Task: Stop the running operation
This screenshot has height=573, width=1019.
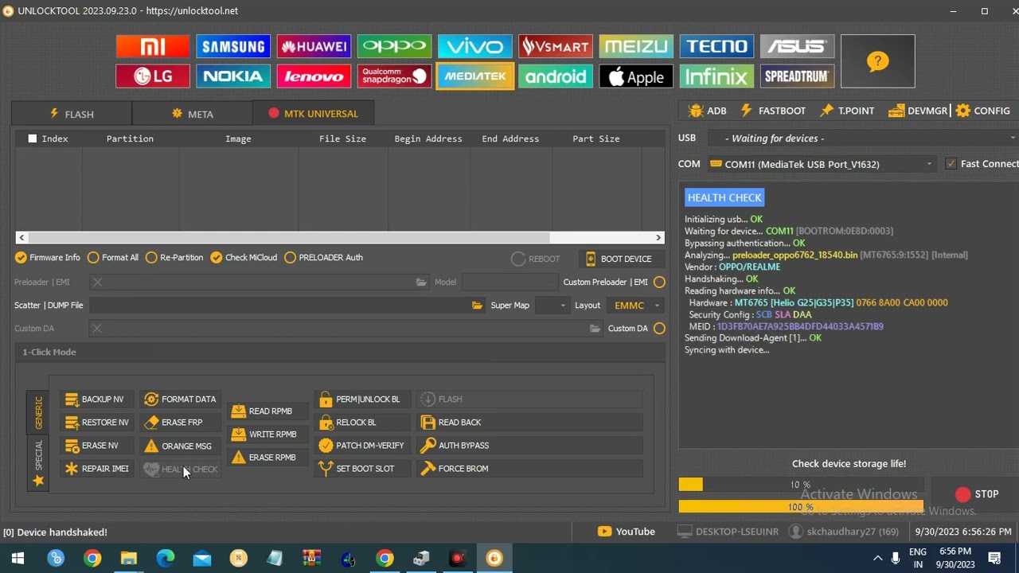Action: coord(977,494)
